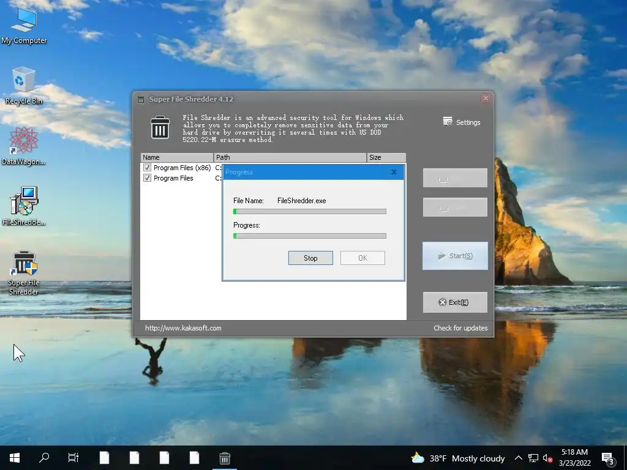Open Settings in Super File Shredder
The image size is (627, 470).
[x=462, y=122]
